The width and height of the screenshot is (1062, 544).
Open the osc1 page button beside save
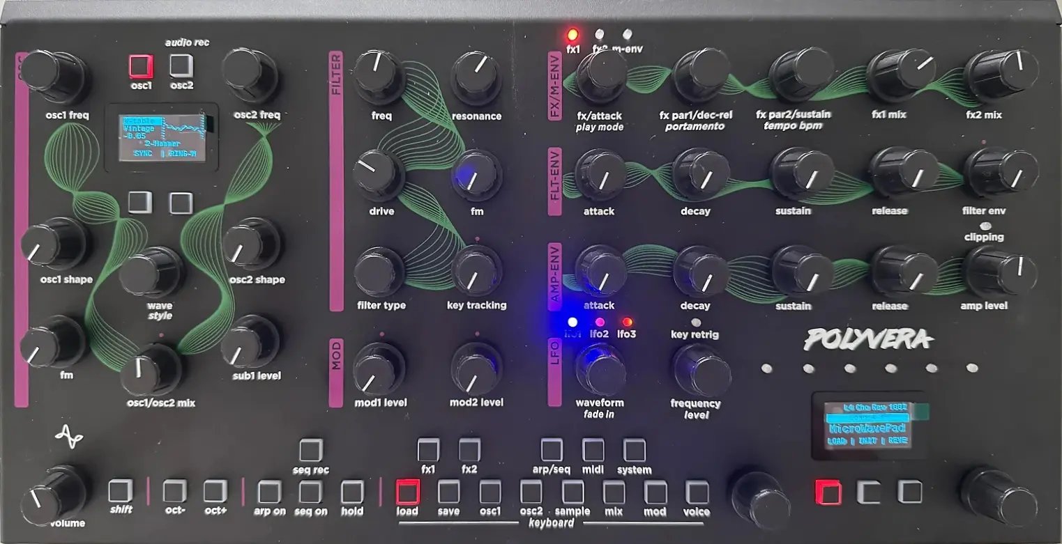pyautogui.click(x=490, y=492)
